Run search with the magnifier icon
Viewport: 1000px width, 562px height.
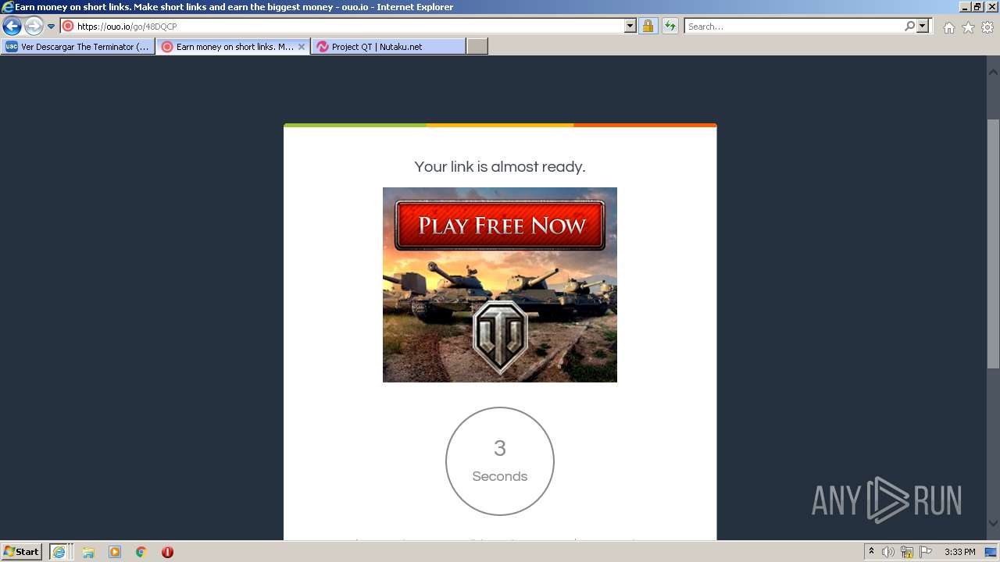tap(909, 27)
